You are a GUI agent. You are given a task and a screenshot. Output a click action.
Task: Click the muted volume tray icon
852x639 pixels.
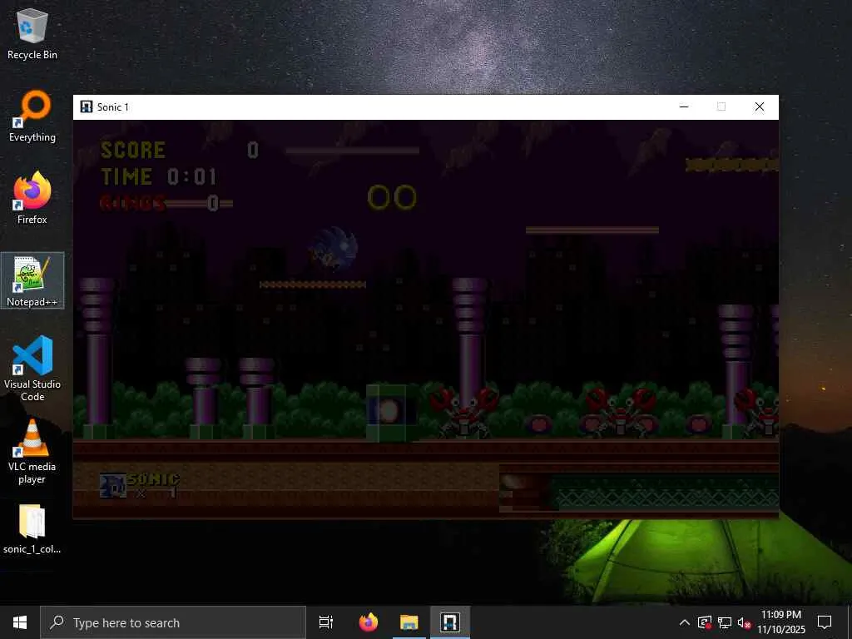pyautogui.click(x=744, y=622)
